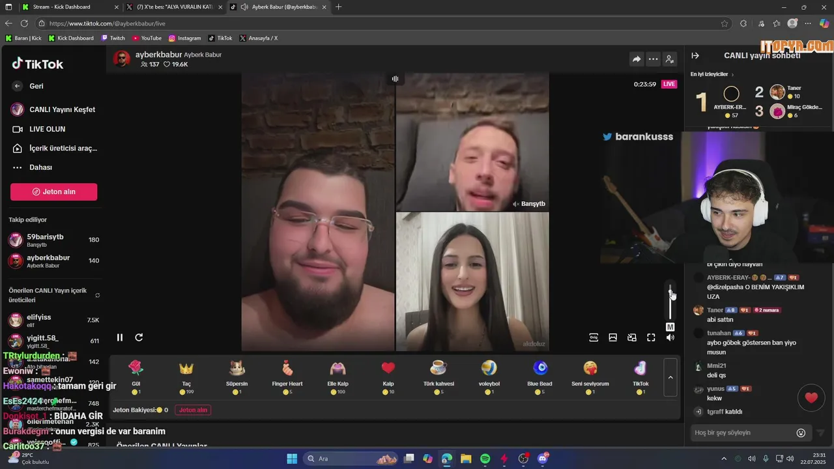Viewport: 834px width, 469px height.
Task: Open yigitt.58_ suggested live stream
Action: tap(53, 341)
